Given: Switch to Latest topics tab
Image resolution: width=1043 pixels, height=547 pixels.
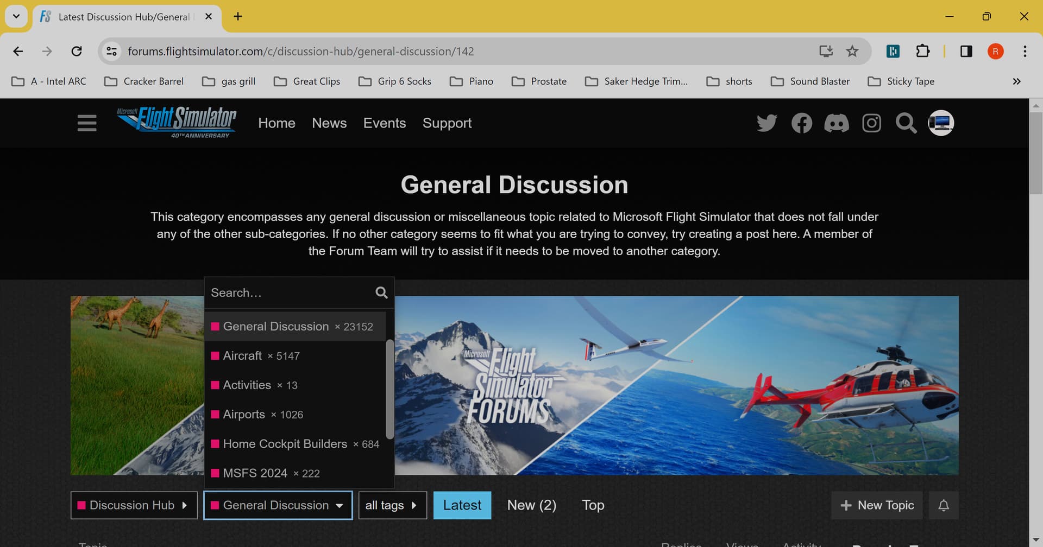Looking at the screenshot, I should pyautogui.click(x=462, y=505).
